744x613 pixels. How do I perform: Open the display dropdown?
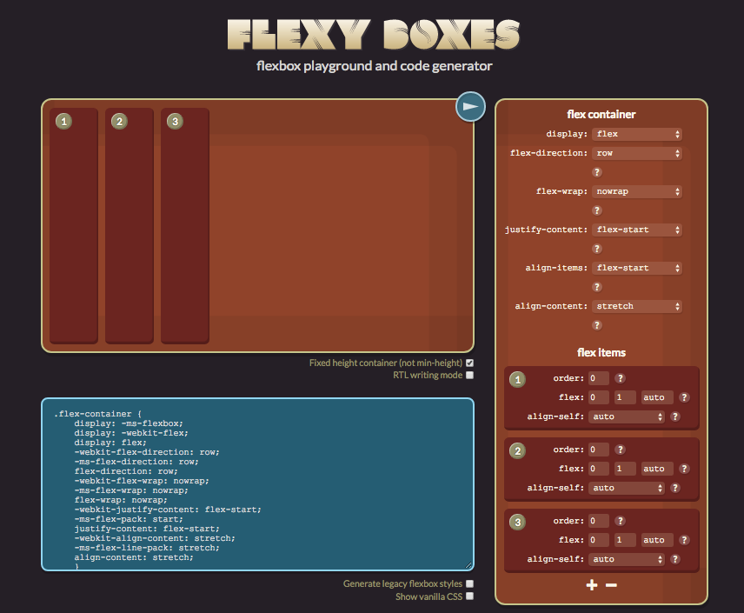coord(637,134)
